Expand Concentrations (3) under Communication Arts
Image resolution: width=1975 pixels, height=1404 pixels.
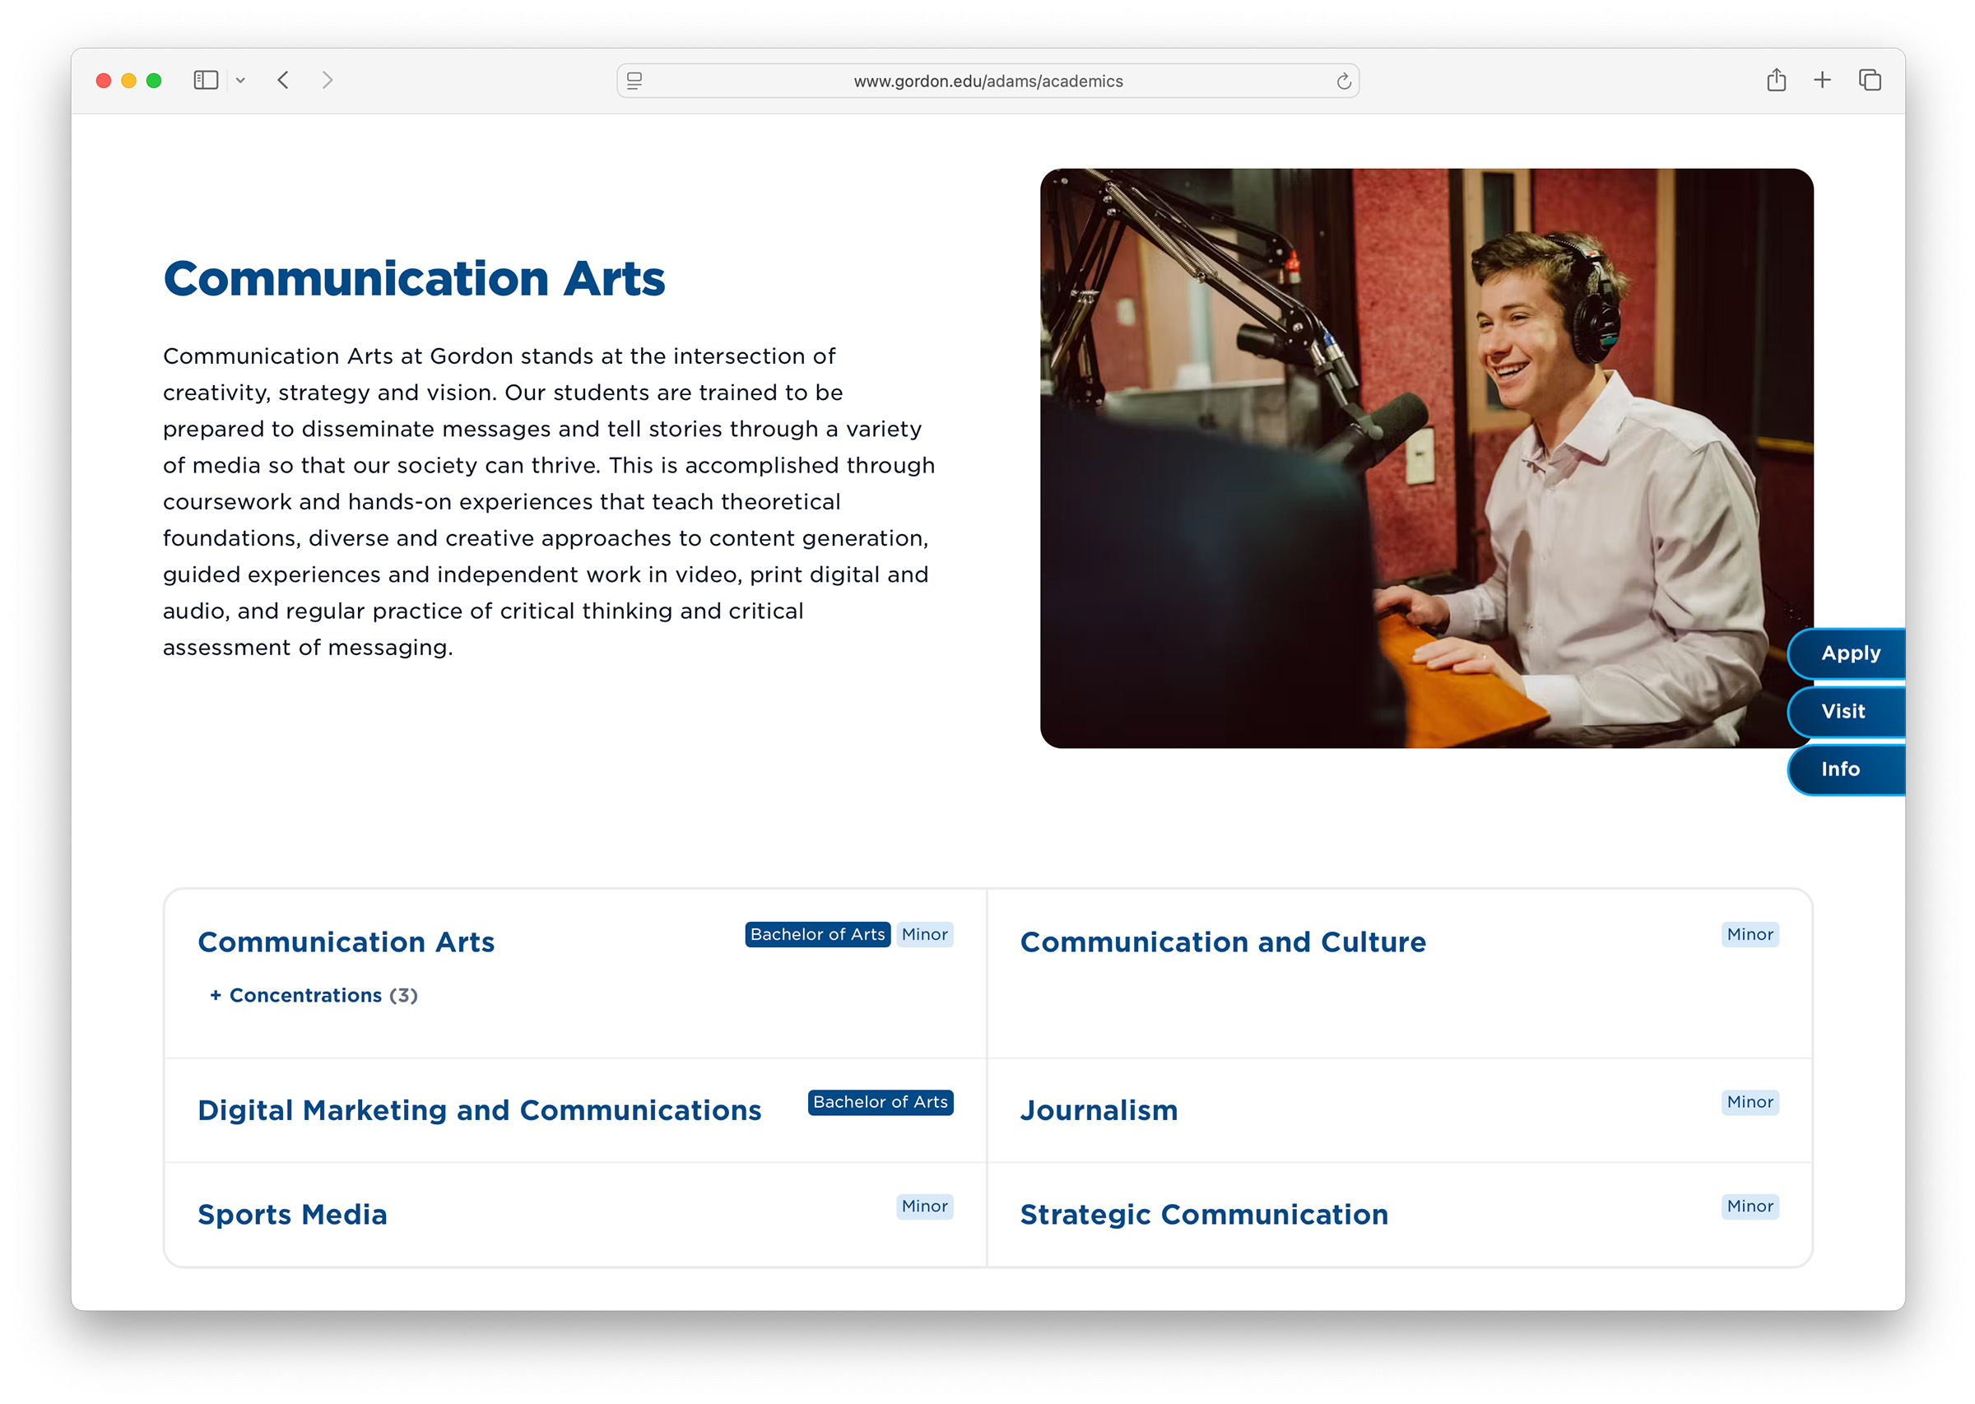coord(314,995)
